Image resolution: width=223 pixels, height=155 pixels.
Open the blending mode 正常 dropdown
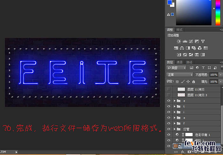click(x=179, y=74)
